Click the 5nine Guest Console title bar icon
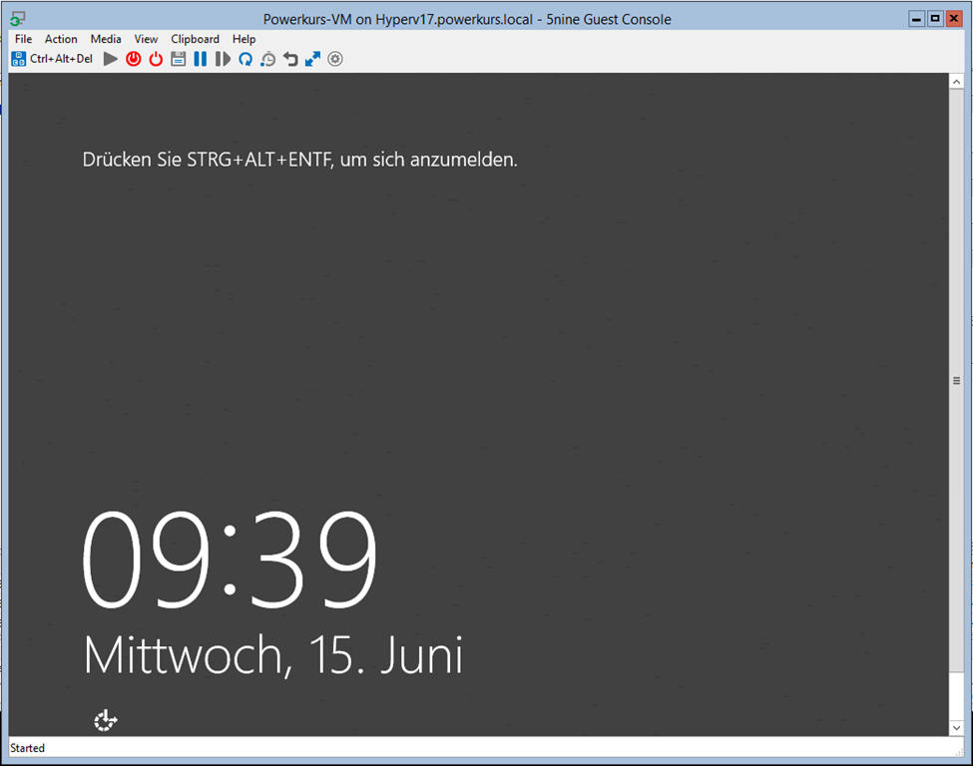The image size is (973, 766). tap(17, 19)
